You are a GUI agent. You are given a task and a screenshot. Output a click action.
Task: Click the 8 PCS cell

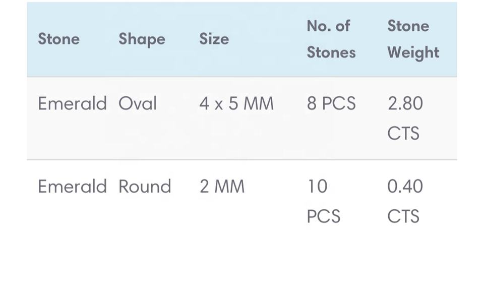click(x=331, y=104)
